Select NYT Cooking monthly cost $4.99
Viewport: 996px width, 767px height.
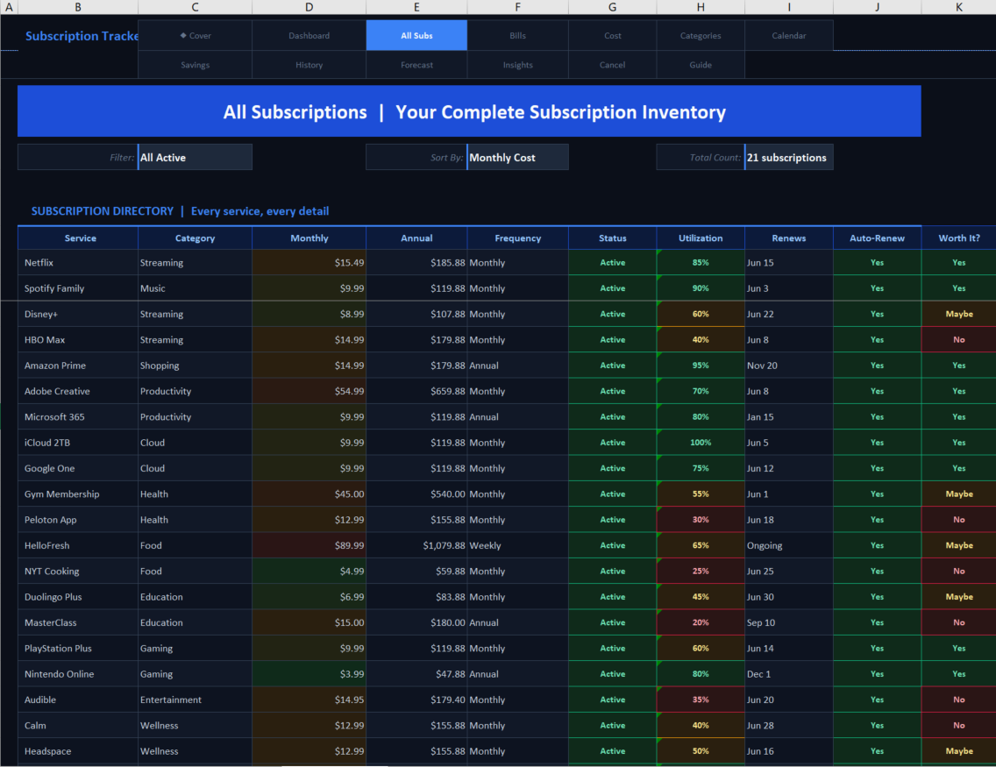click(x=309, y=571)
